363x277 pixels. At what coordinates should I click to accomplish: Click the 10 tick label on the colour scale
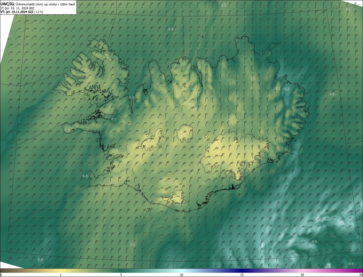click(x=181, y=275)
